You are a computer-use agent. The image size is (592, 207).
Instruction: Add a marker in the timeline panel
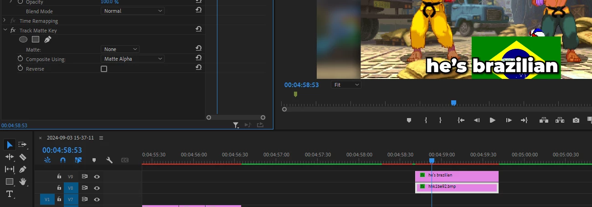pyautogui.click(x=94, y=160)
